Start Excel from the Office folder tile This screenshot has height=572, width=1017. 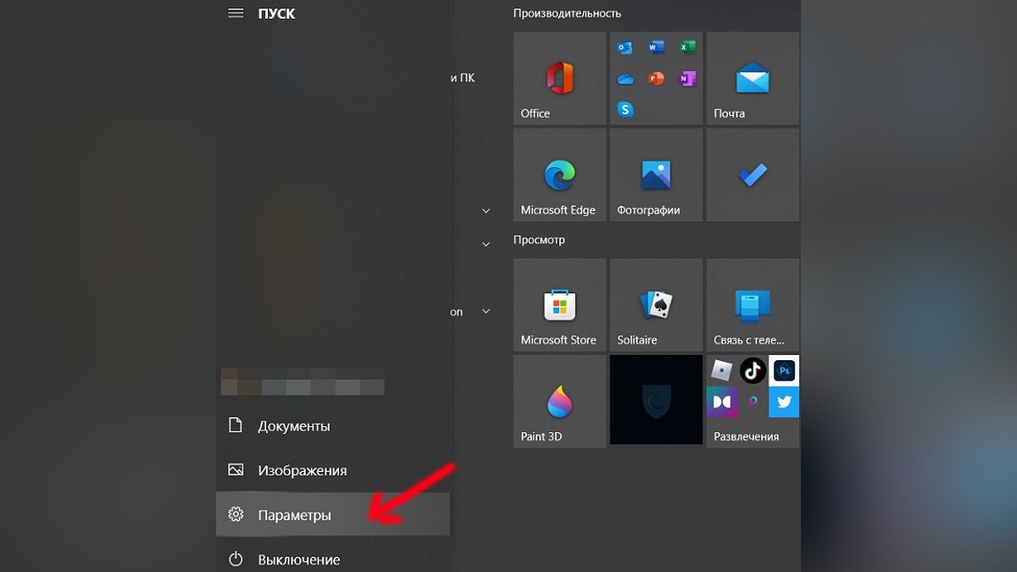coord(687,47)
